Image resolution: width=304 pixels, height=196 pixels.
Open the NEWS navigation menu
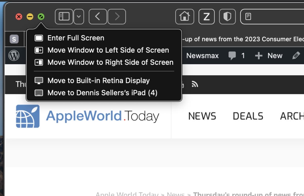[x=202, y=116]
